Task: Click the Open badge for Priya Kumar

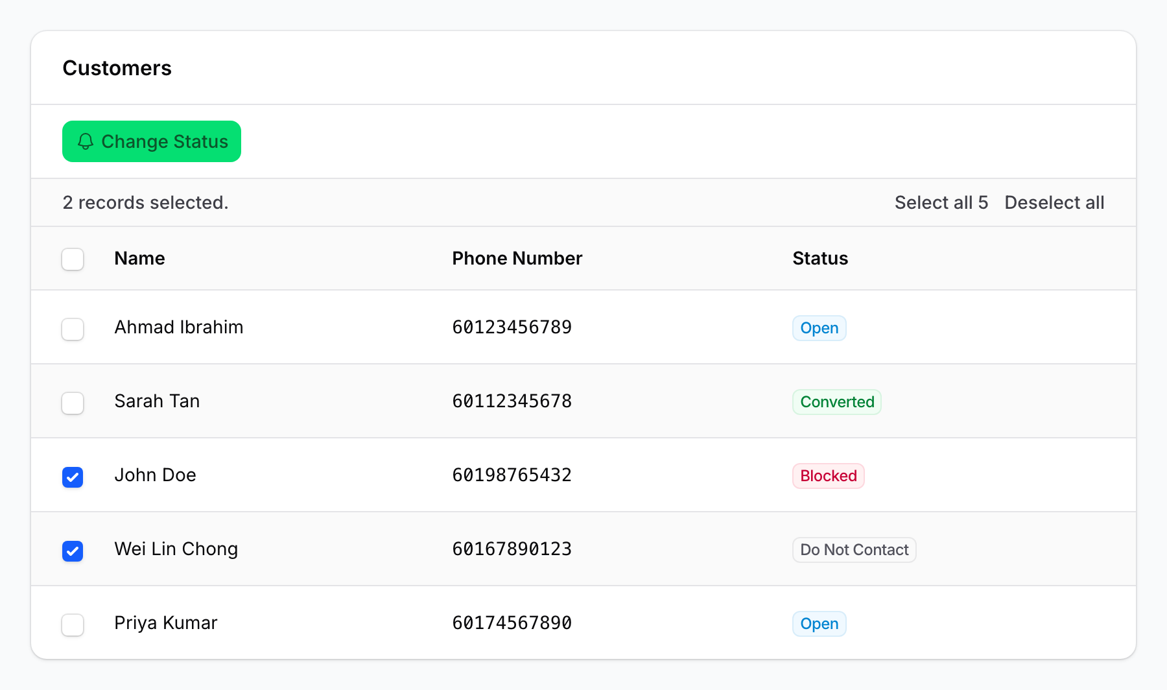Action: [x=819, y=623]
